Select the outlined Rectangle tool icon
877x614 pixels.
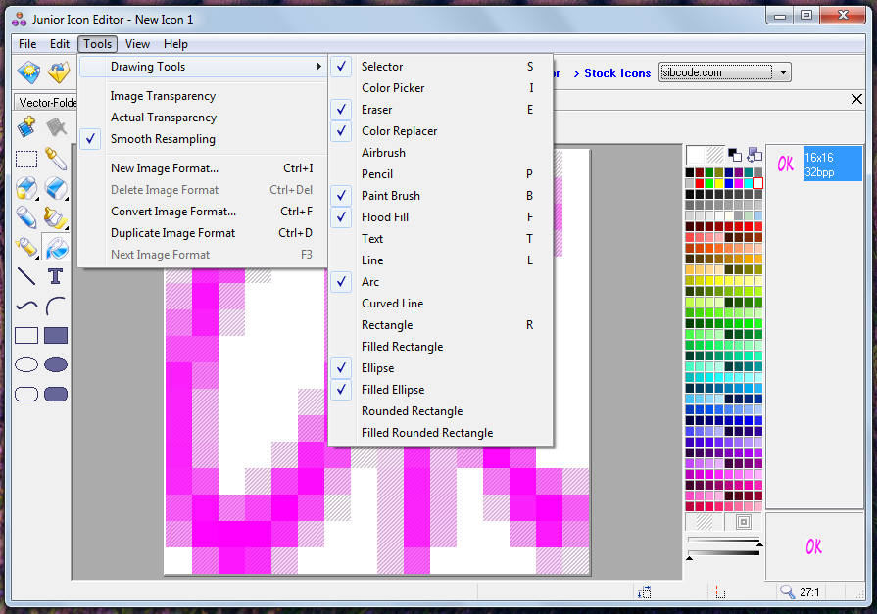tap(26, 336)
